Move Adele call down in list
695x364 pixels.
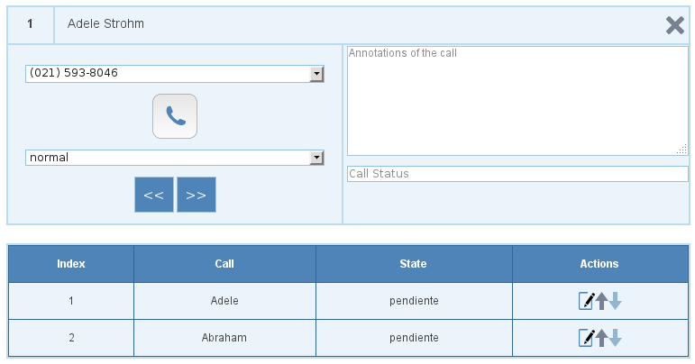coord(615,301)
